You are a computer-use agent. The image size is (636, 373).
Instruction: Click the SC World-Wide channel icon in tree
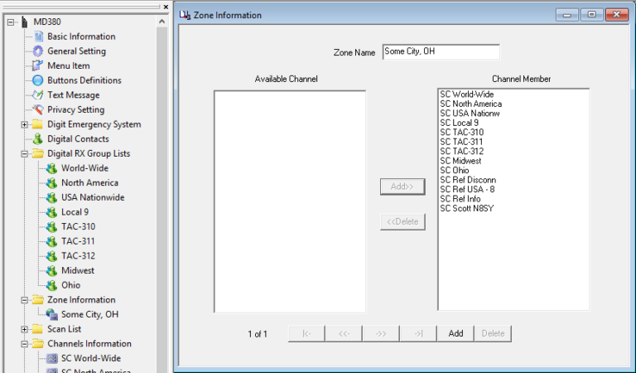click(x=51, y=358)
